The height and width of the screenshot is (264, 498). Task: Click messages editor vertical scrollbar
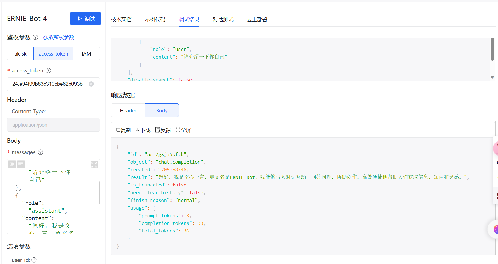coord(99,193)
